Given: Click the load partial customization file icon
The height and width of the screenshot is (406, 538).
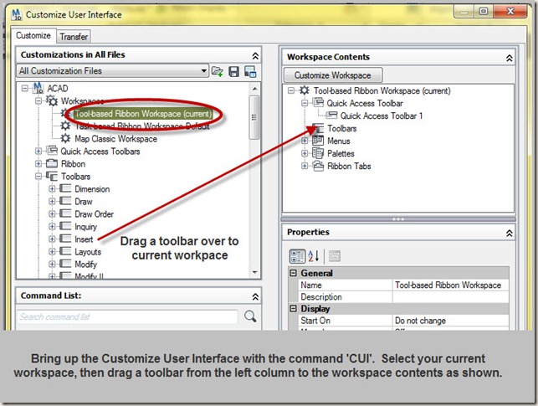Looking at the screenshot, I should pyautogui.click(x=217, y=71).
